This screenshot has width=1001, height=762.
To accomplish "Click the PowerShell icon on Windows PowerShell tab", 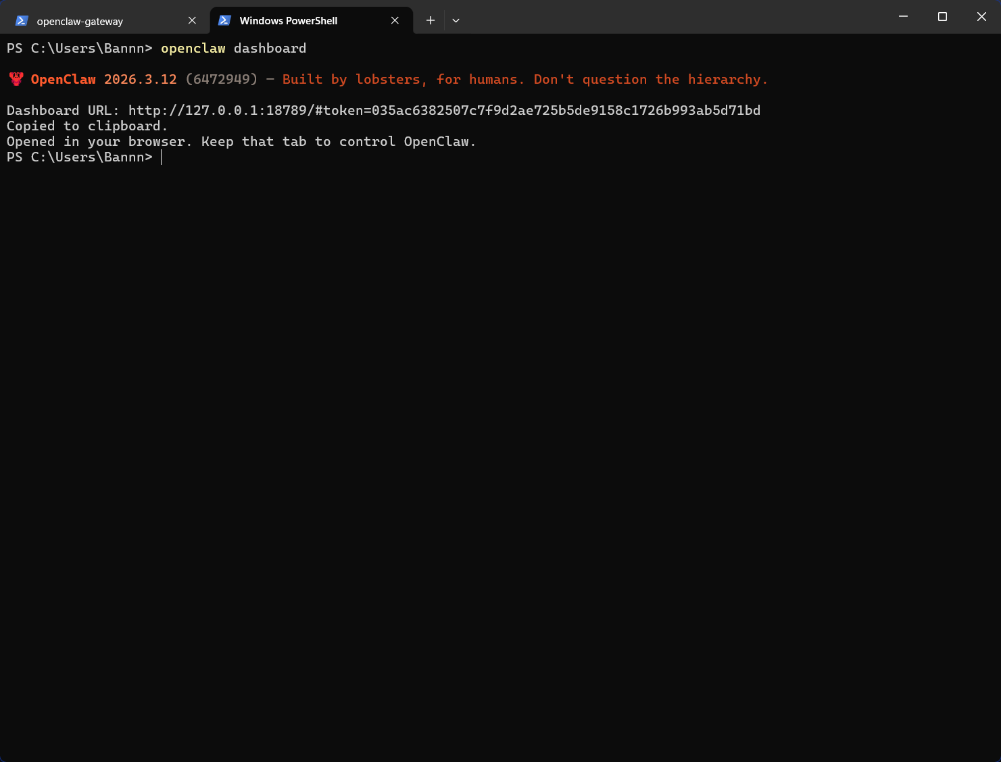I will [x=224, y=21].
